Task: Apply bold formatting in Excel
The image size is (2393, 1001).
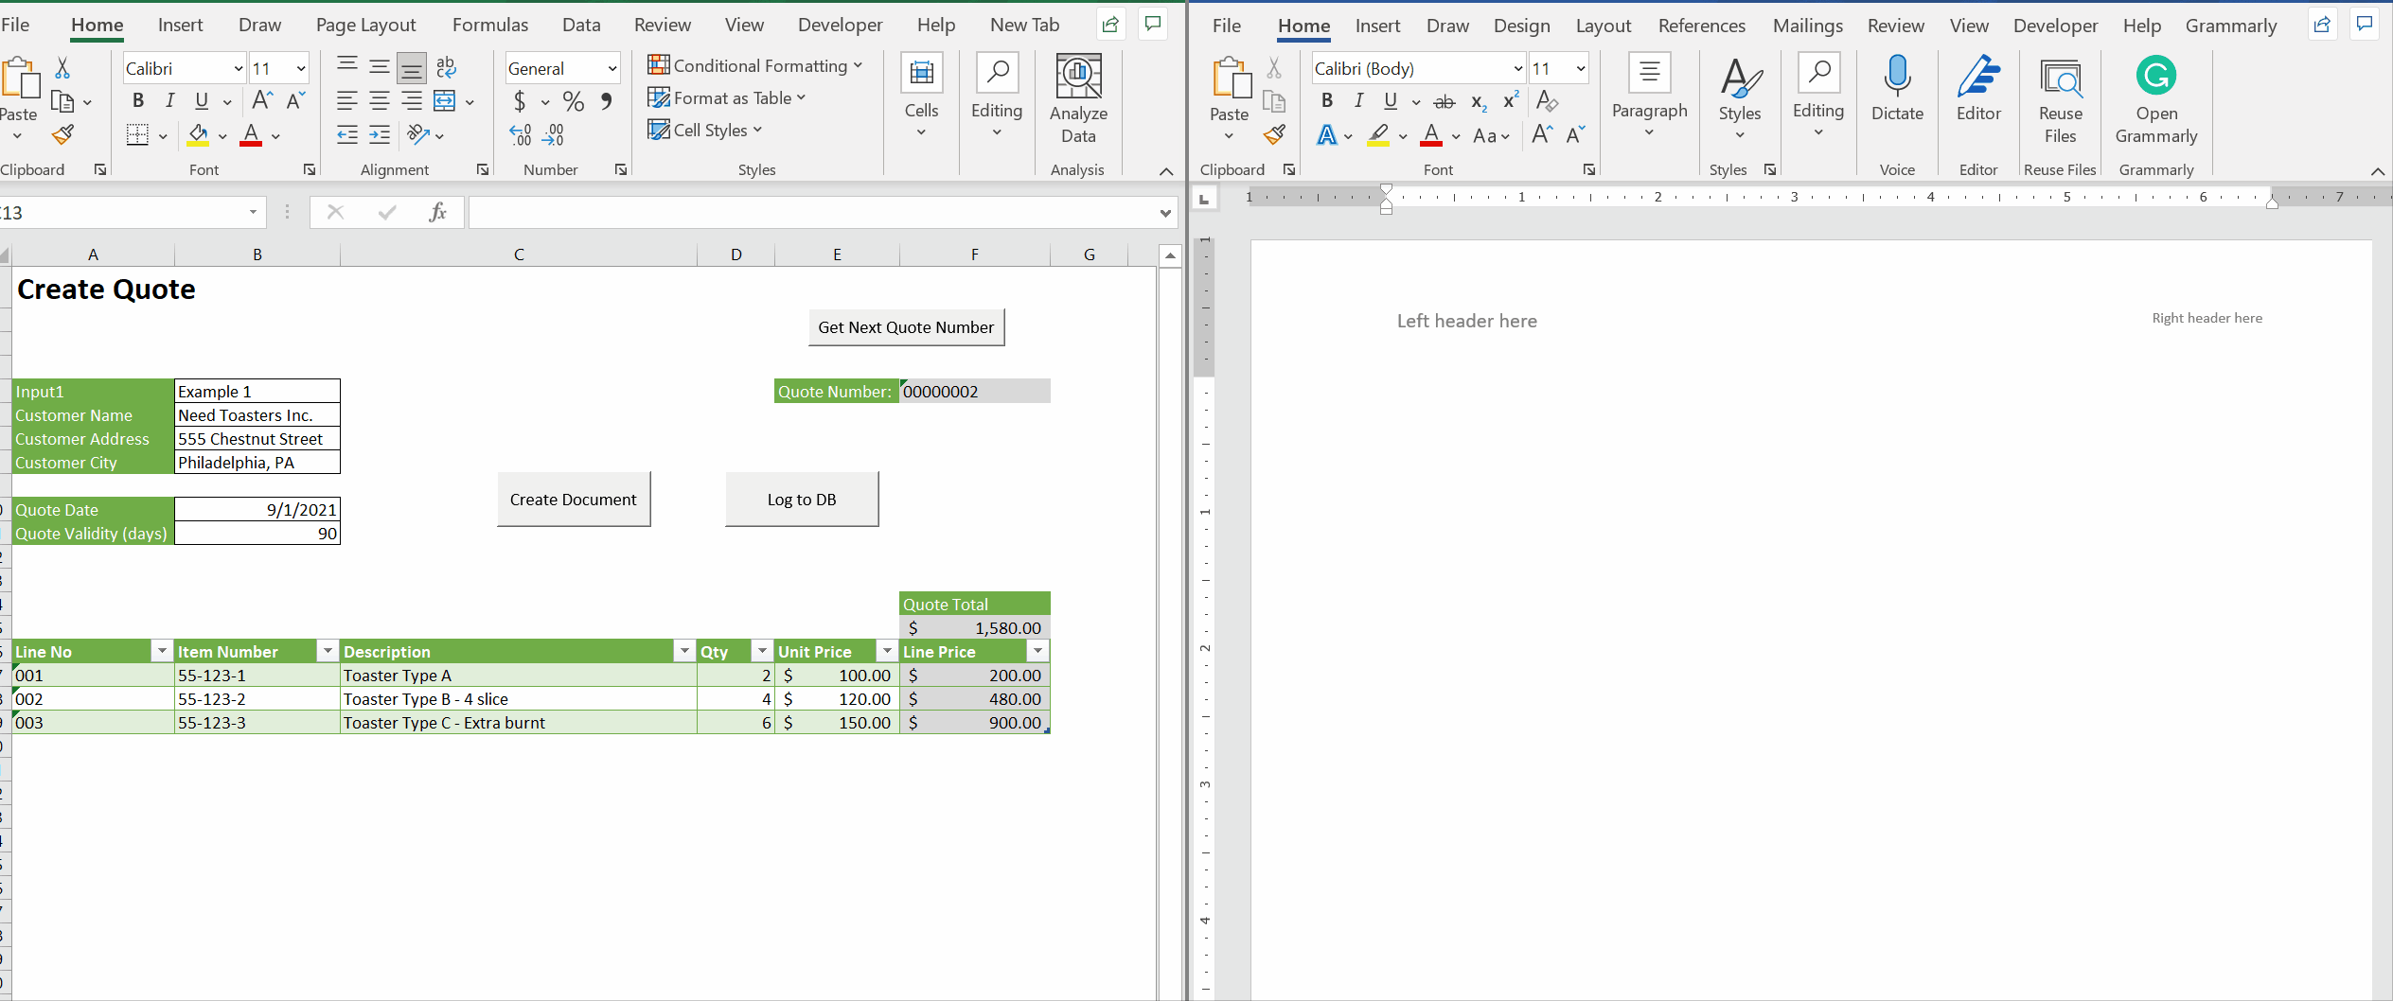Action: point(138,99)
